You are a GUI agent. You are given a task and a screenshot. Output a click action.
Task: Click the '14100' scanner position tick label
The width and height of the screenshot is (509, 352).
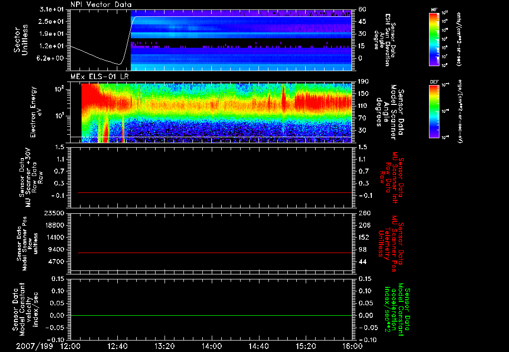point(55,237)
